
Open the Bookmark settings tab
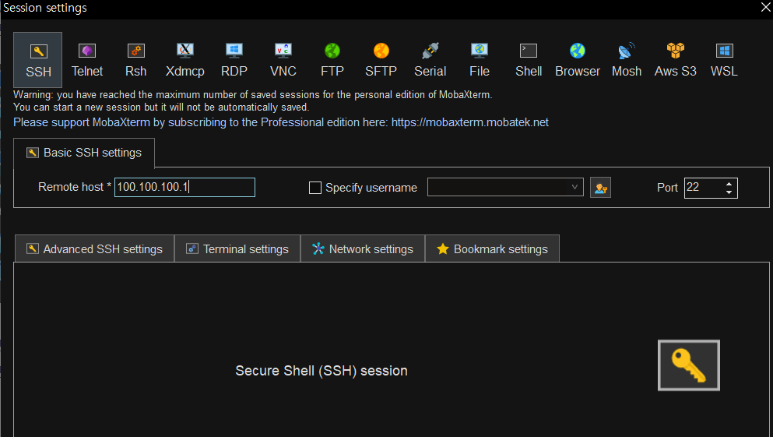click(492, 249)
